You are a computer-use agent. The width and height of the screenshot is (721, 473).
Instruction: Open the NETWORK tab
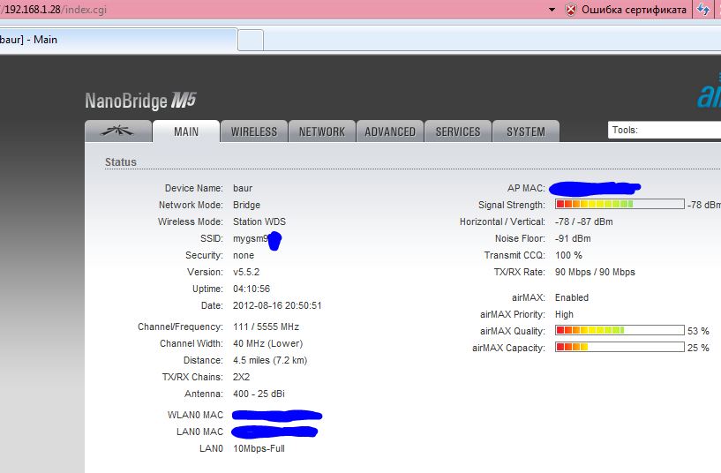322,131
